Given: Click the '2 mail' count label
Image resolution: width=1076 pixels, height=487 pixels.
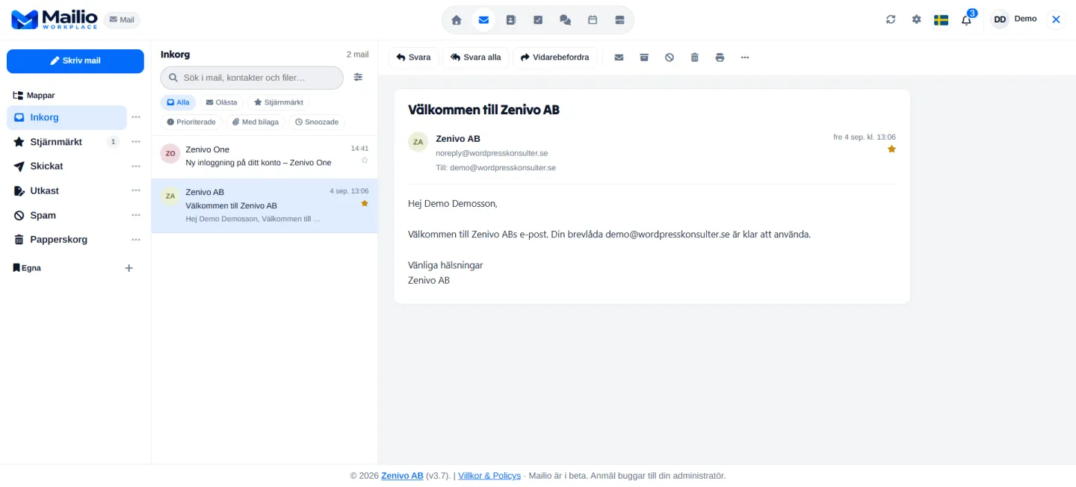Looking at the screenshot, I should pos(357,55).
